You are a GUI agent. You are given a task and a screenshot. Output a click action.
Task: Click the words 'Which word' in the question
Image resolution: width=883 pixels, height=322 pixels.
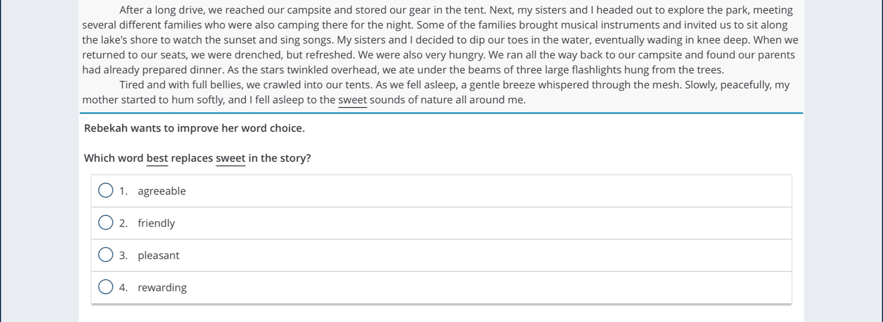tap(113, 158)
